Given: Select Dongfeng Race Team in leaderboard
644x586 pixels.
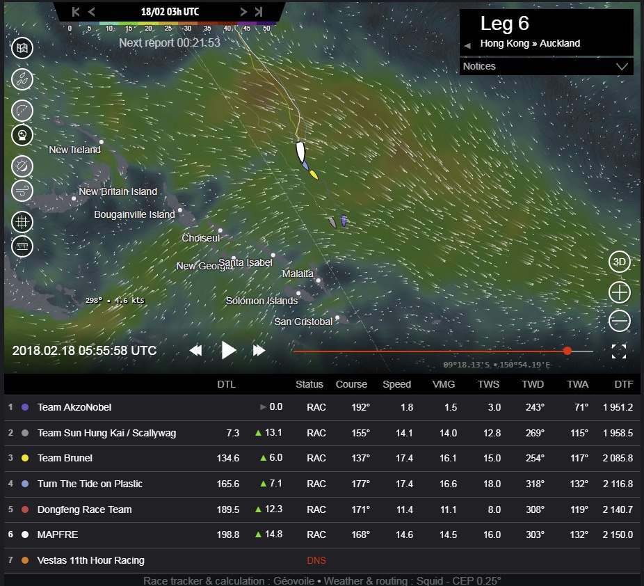Looking at the screenshot, I should coord(322,509).
